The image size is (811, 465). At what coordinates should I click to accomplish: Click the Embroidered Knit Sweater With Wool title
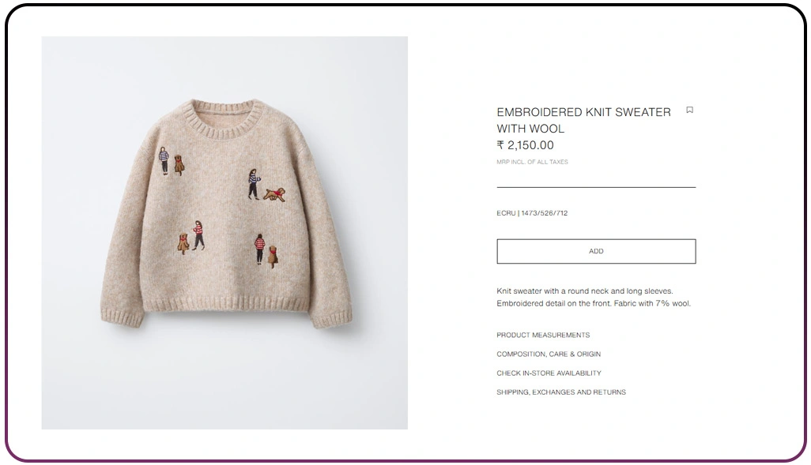583,120
